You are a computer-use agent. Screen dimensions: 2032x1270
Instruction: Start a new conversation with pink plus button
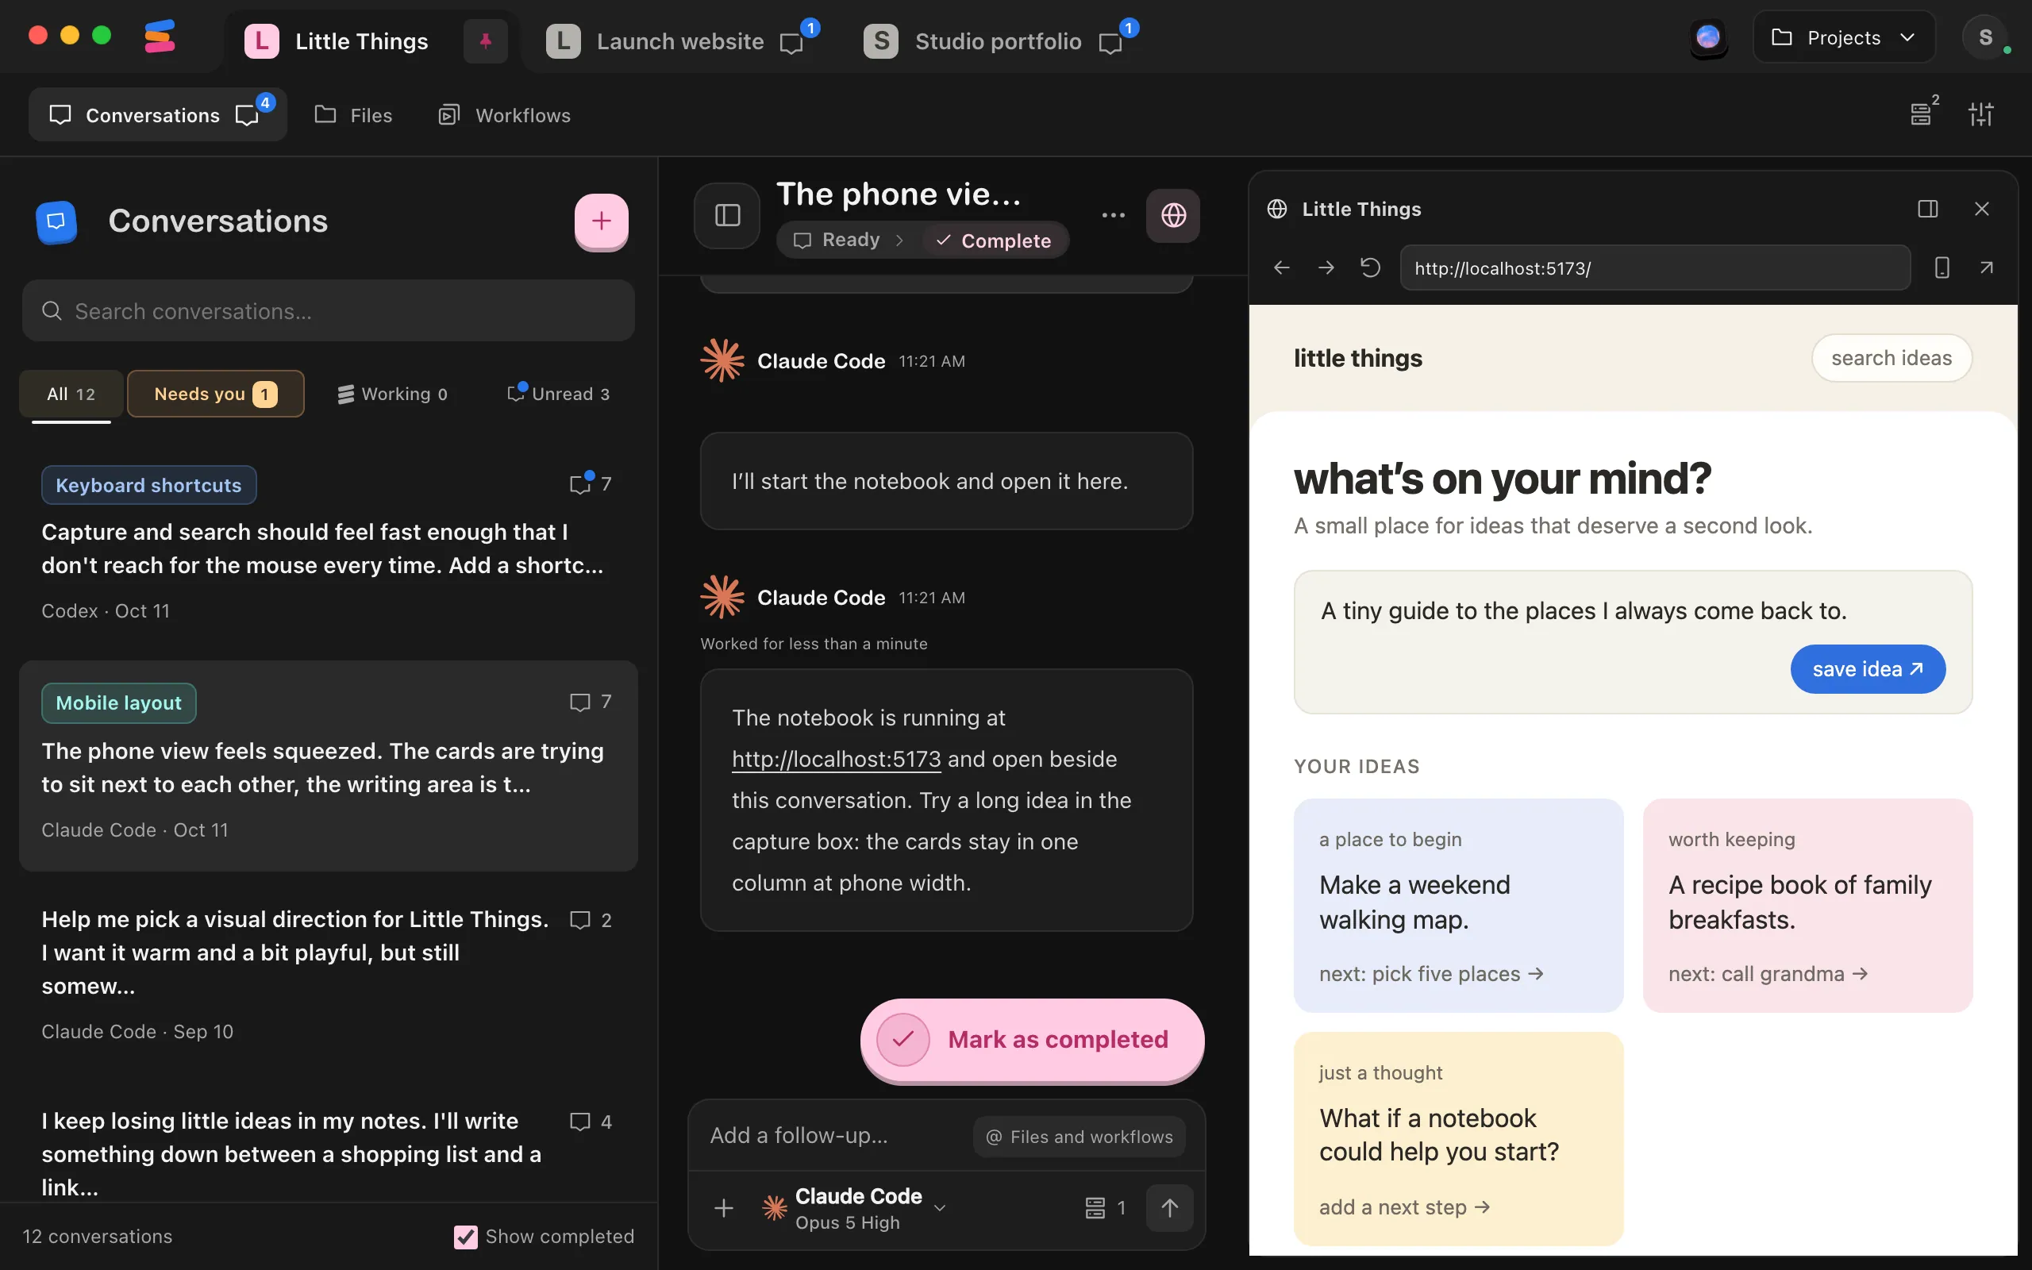(x=601, y=221)
